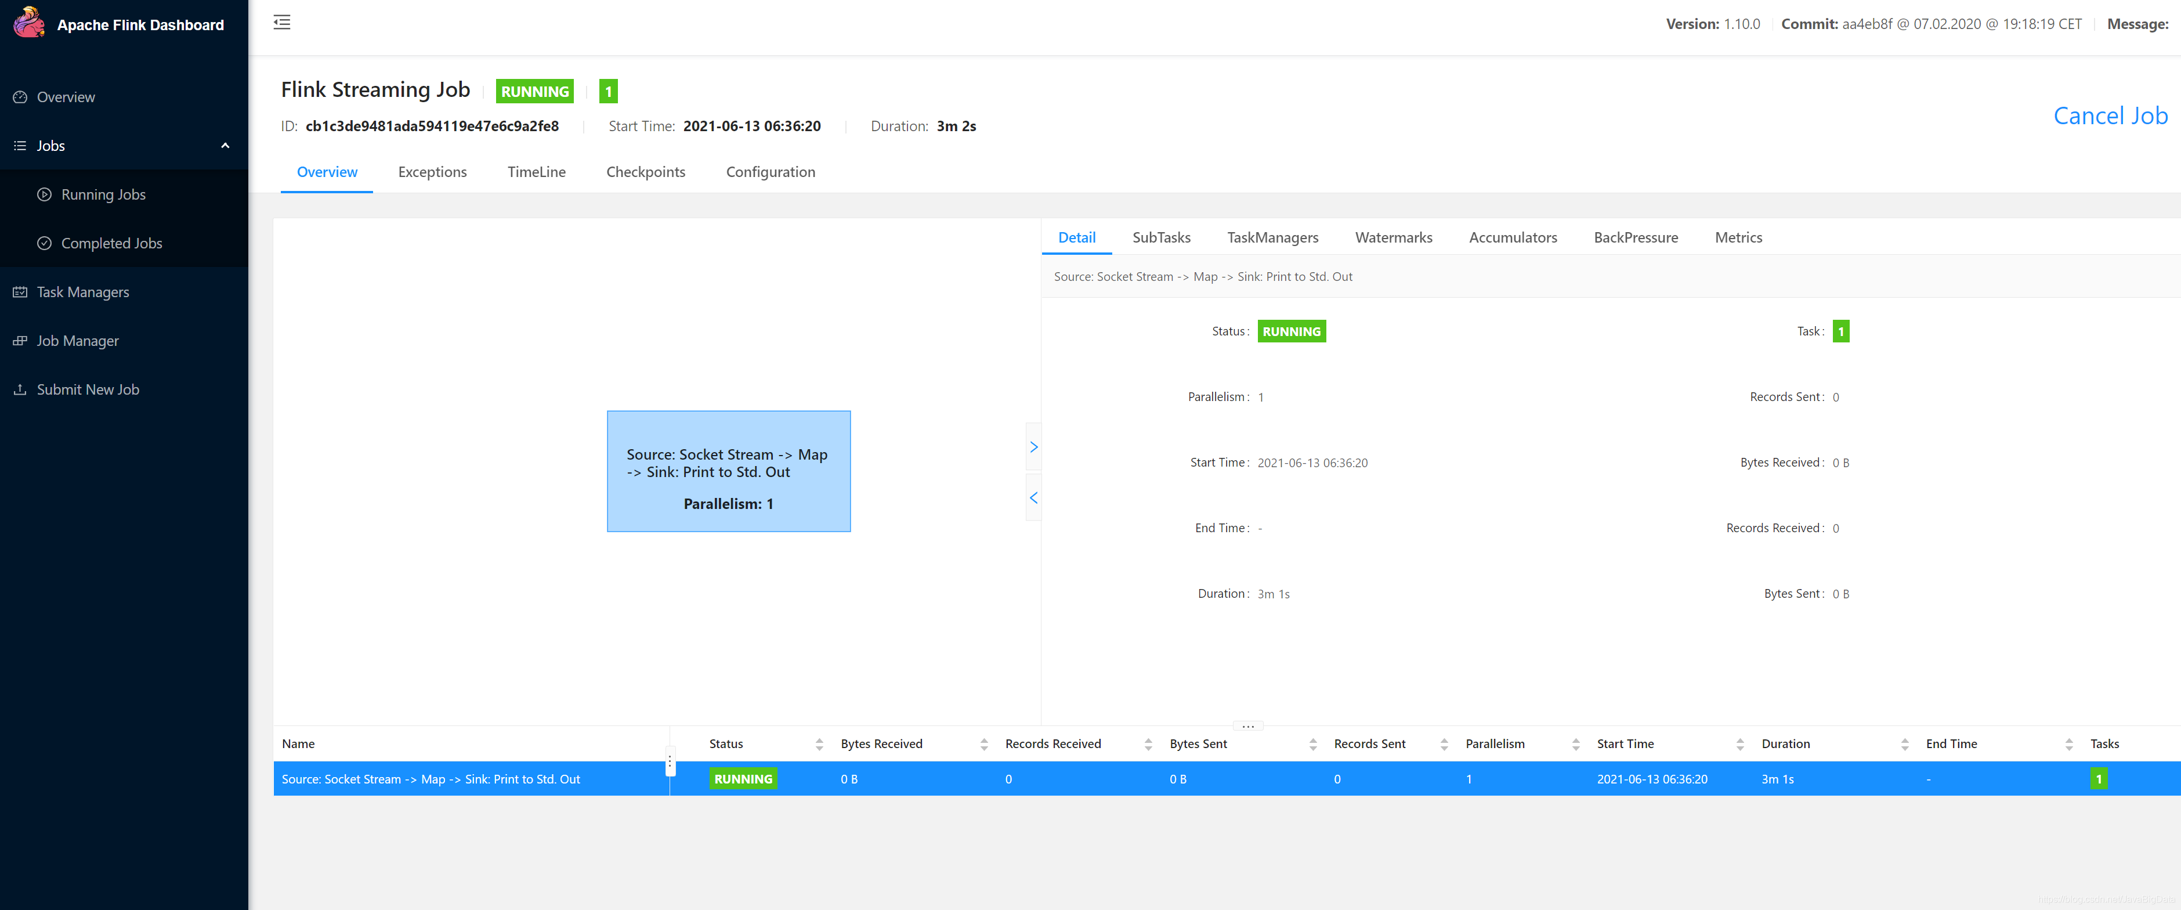
Task: Select the Watermarks tab
Action: [1392, 238]
